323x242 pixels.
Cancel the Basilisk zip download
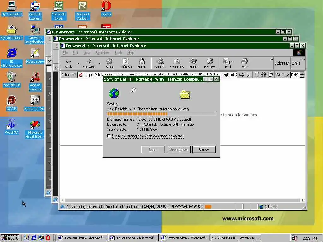pyautogui.click(x=204, y=149)
